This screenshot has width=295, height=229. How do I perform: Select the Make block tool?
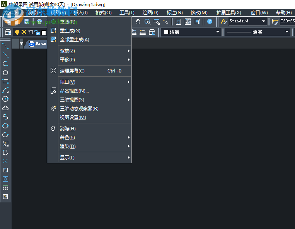(x=5, y=152)
